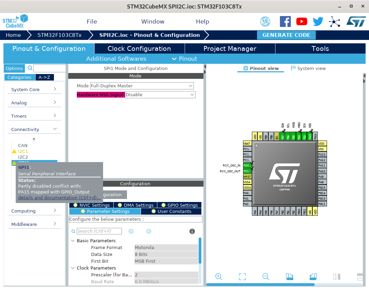Collapse the Clock Parameters group
This screenshot has height=290, width=369.
73,268
